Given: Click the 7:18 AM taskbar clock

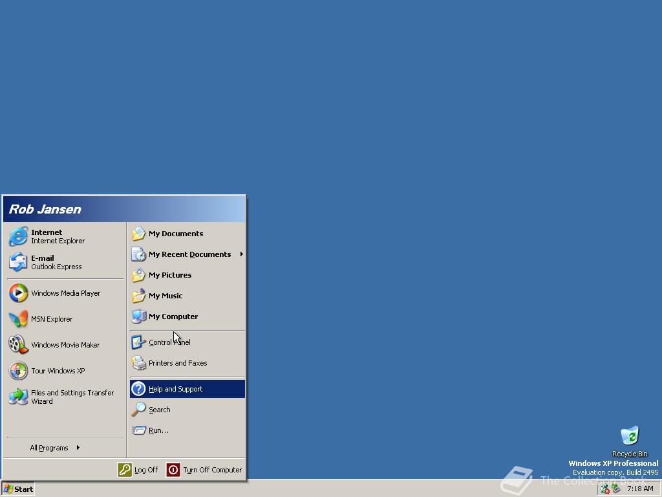Looking at the screenshot, I should 640,489.
